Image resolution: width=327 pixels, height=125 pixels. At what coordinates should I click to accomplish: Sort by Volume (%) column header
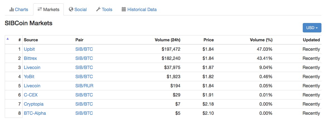click(261, 40)
